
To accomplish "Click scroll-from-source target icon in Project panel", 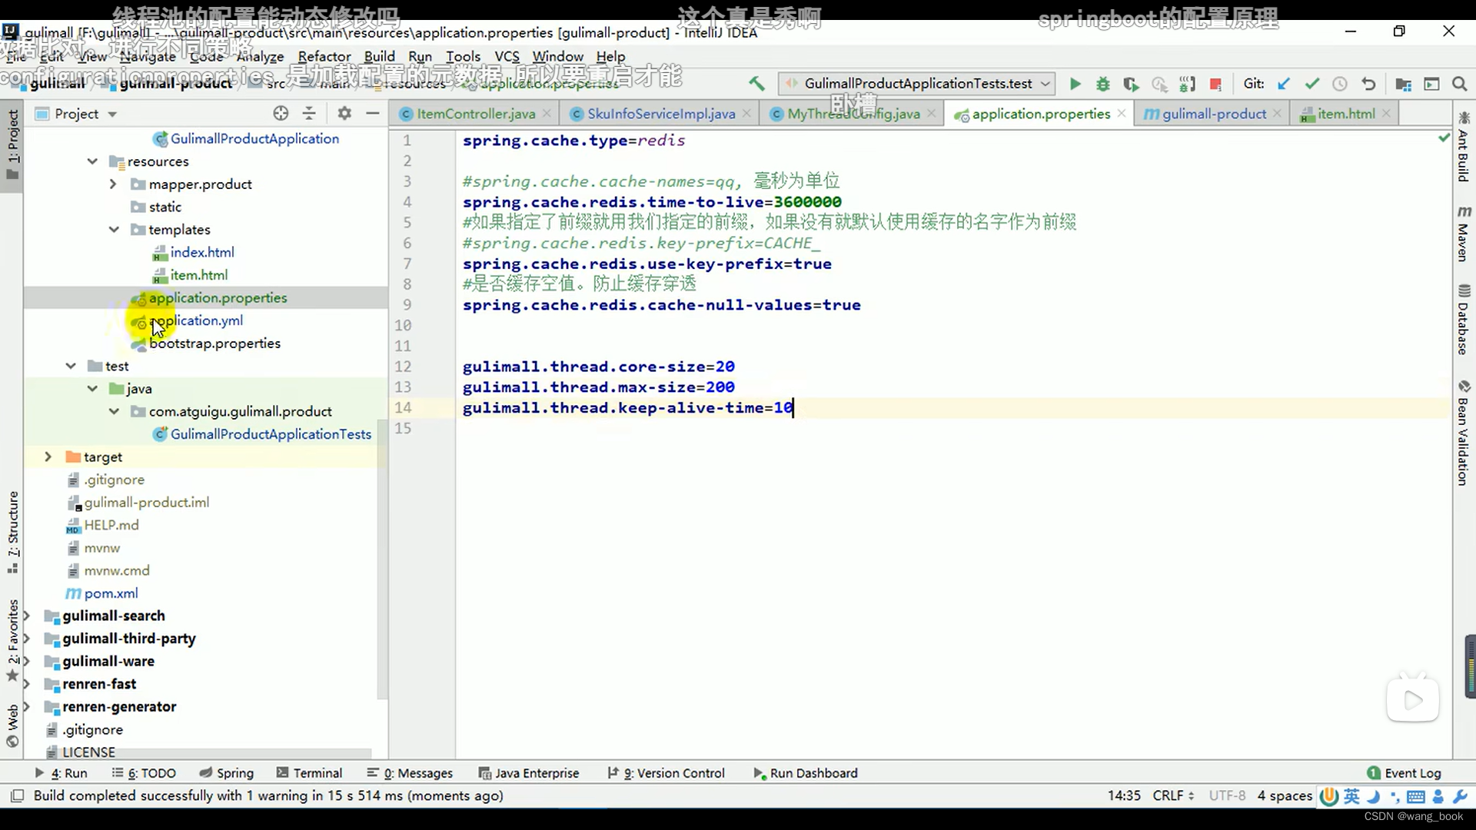I will click(281, 114).
